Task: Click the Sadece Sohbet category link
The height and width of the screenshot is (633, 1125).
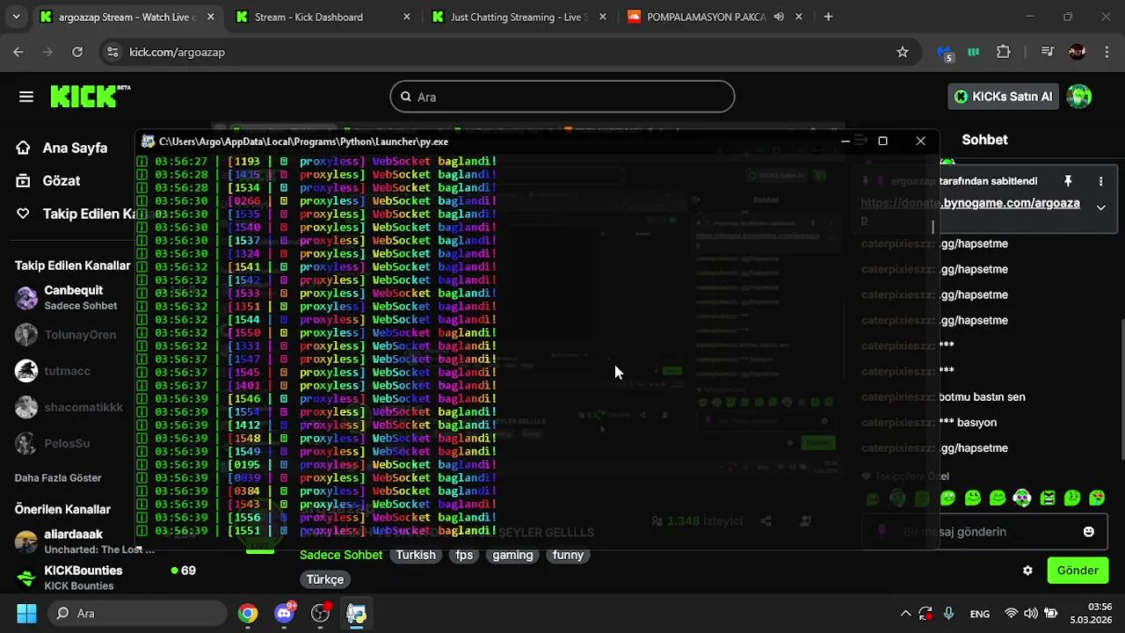Action: pyautogui.click(x=341, y=555)
